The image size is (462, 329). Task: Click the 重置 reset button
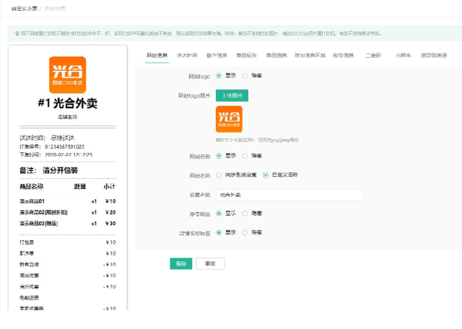click(x=210, y=263)
